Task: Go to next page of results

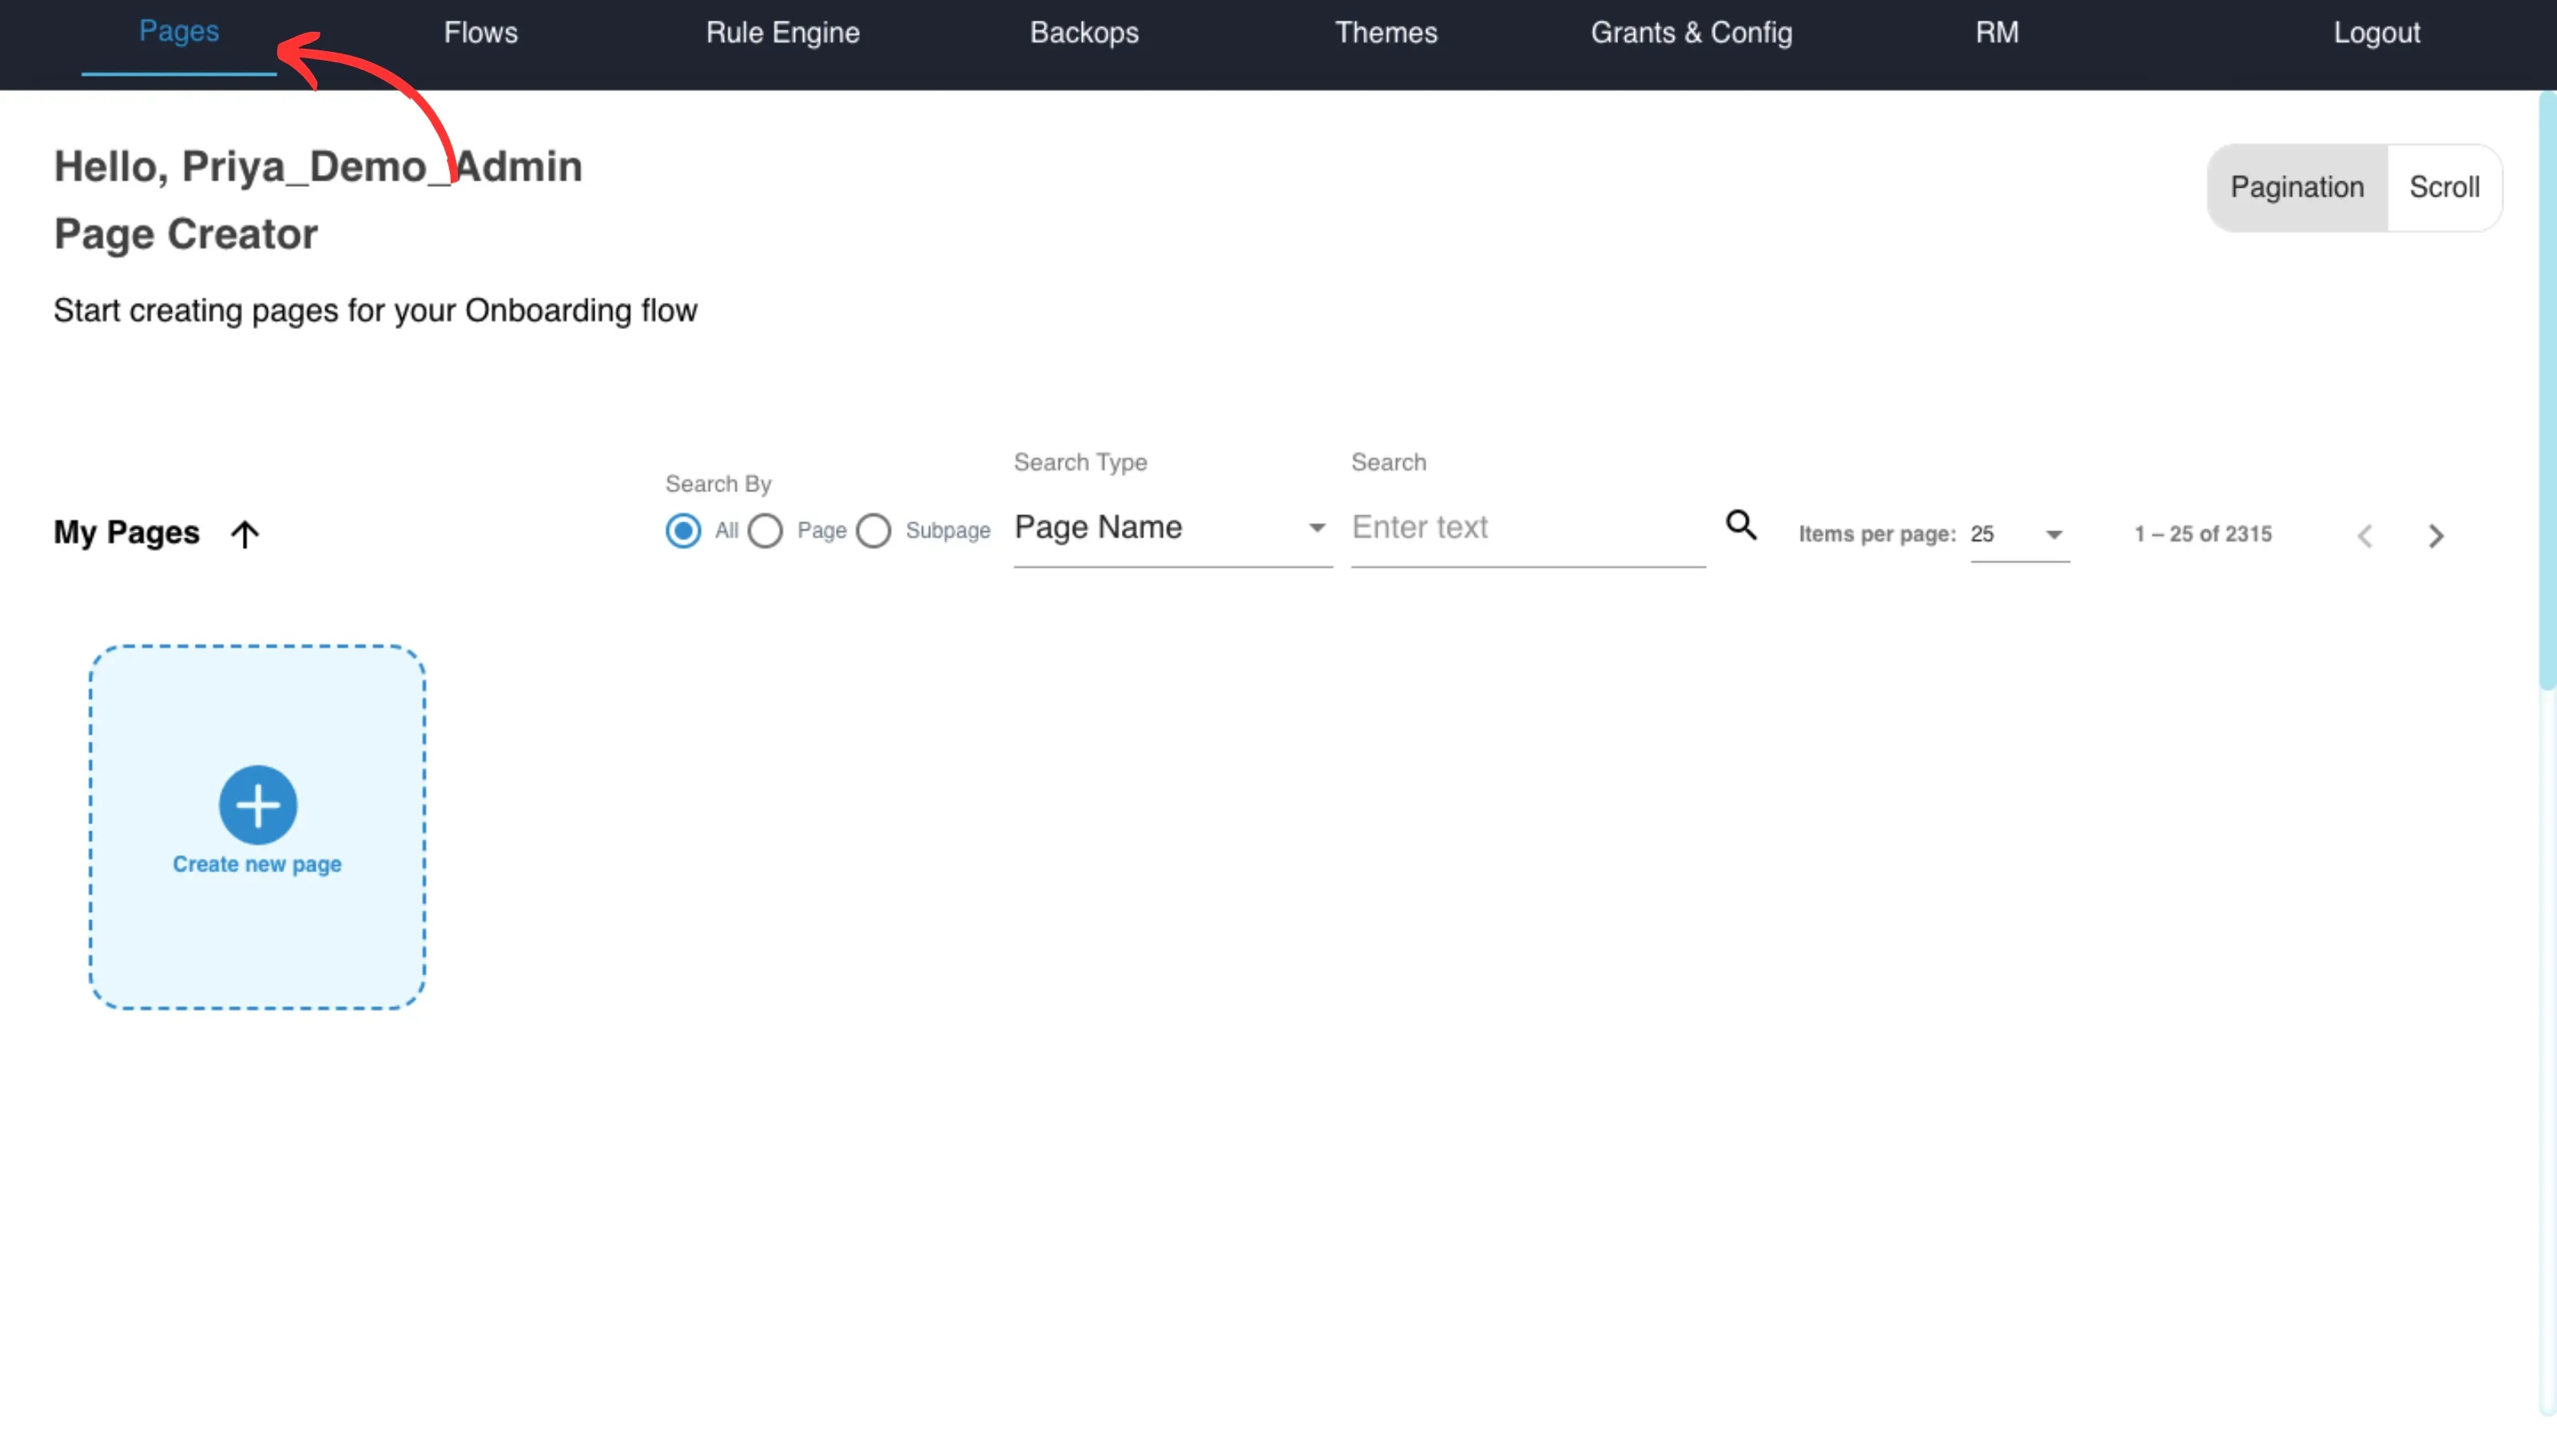Action: pyautogui.click(x=2436, y=536)
